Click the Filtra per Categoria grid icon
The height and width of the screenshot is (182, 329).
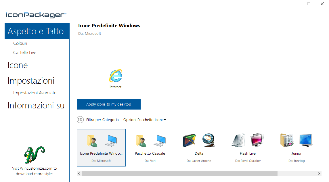[80, 120]
